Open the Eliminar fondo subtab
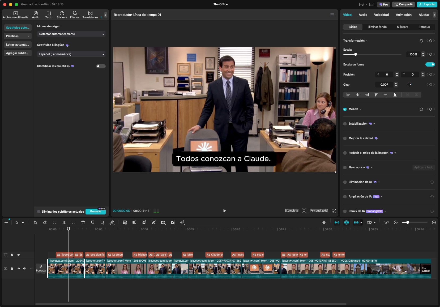The image size is (440, 307). [x=377, y=27]
